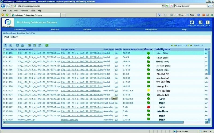The width and height of the screenshot is (214, 133).
Task: Click the browser Home icon
Action: click(x=159, y=15)
